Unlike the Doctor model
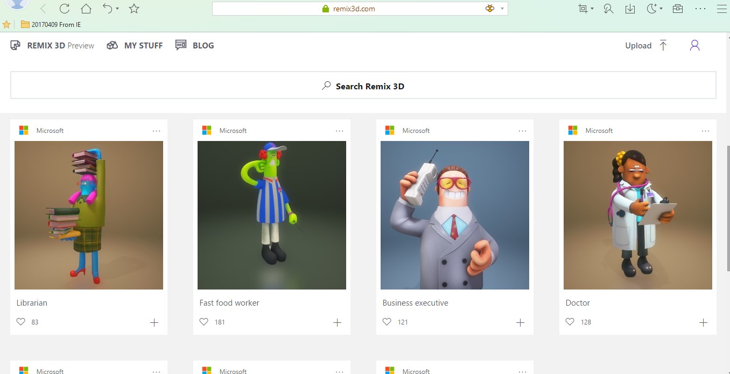The width and height of the screenshot is (730, 374). tap(570, 321)
